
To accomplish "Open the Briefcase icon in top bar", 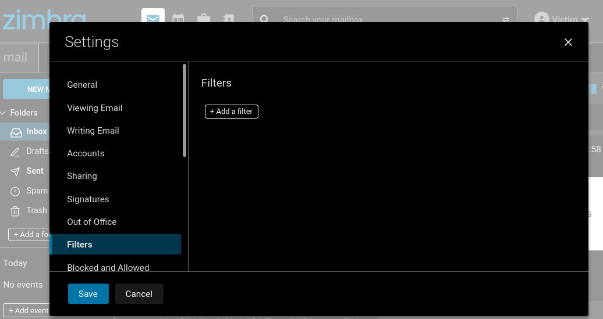I will click(204, 17).
